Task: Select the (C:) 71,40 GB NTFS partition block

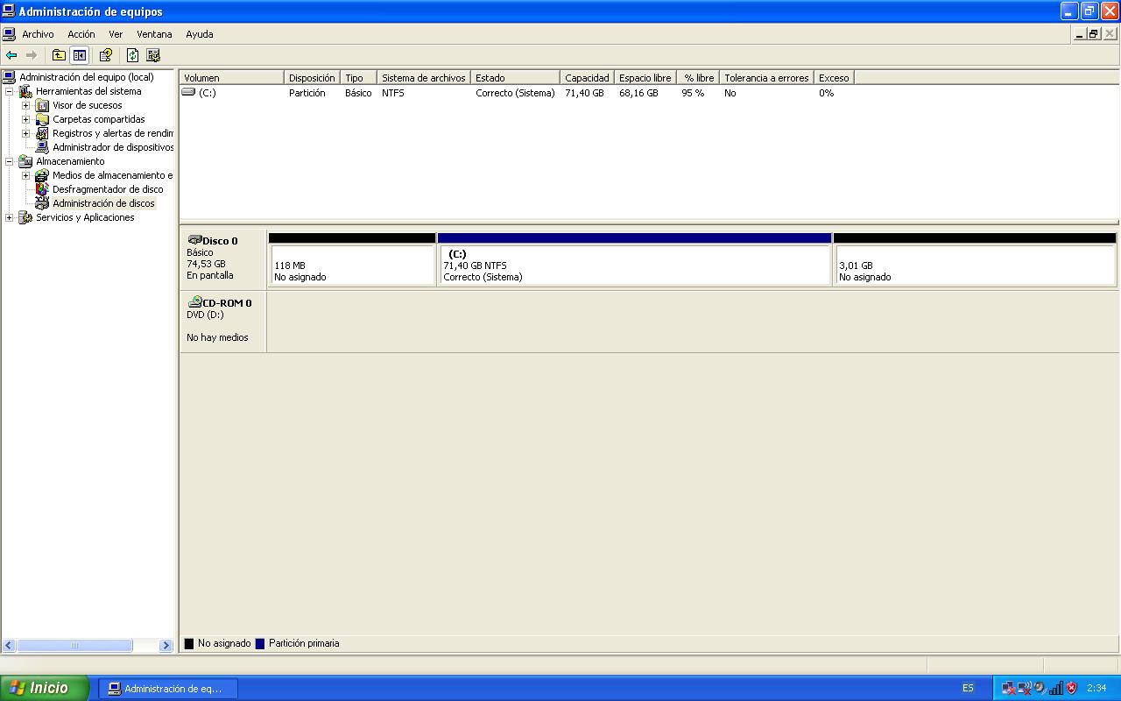Action: [x=634, y=259]
